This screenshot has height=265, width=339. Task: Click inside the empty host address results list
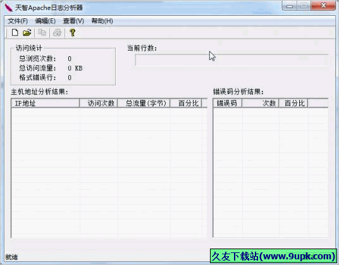109,173
